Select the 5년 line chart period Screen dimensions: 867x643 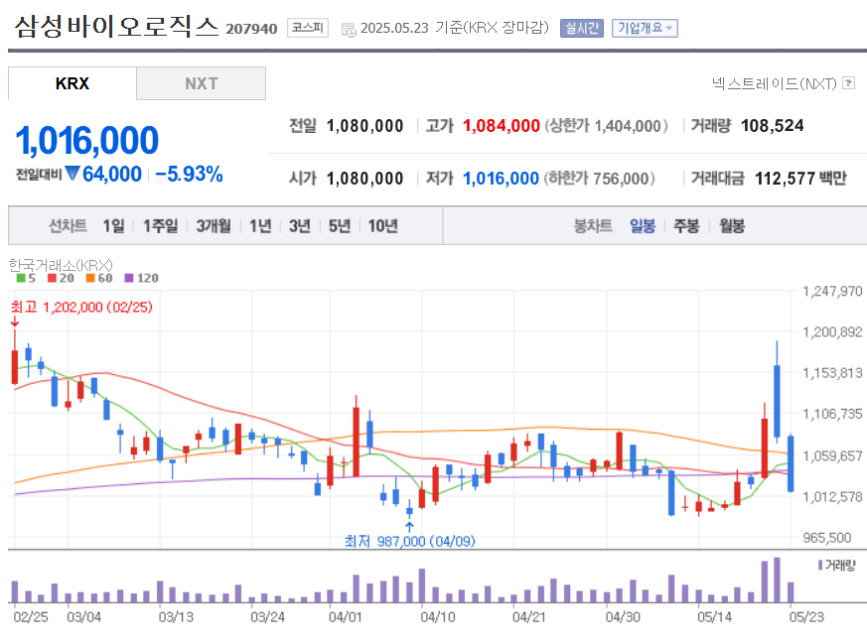340,225
